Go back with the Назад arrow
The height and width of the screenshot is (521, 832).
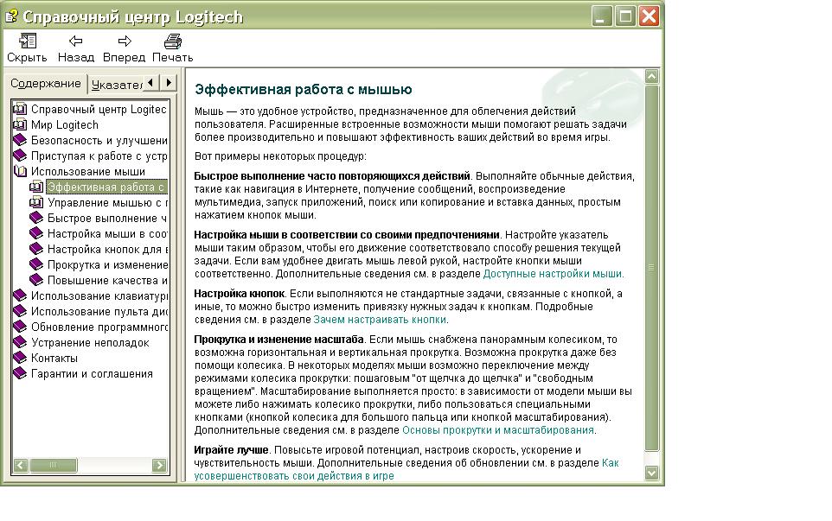(x=75, y=41)
